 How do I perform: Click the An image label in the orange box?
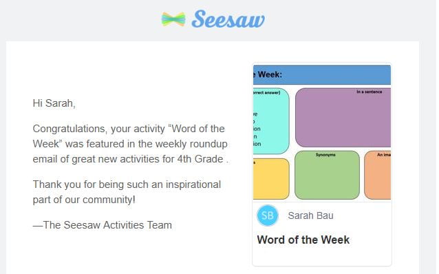click(x=384, y=155)
